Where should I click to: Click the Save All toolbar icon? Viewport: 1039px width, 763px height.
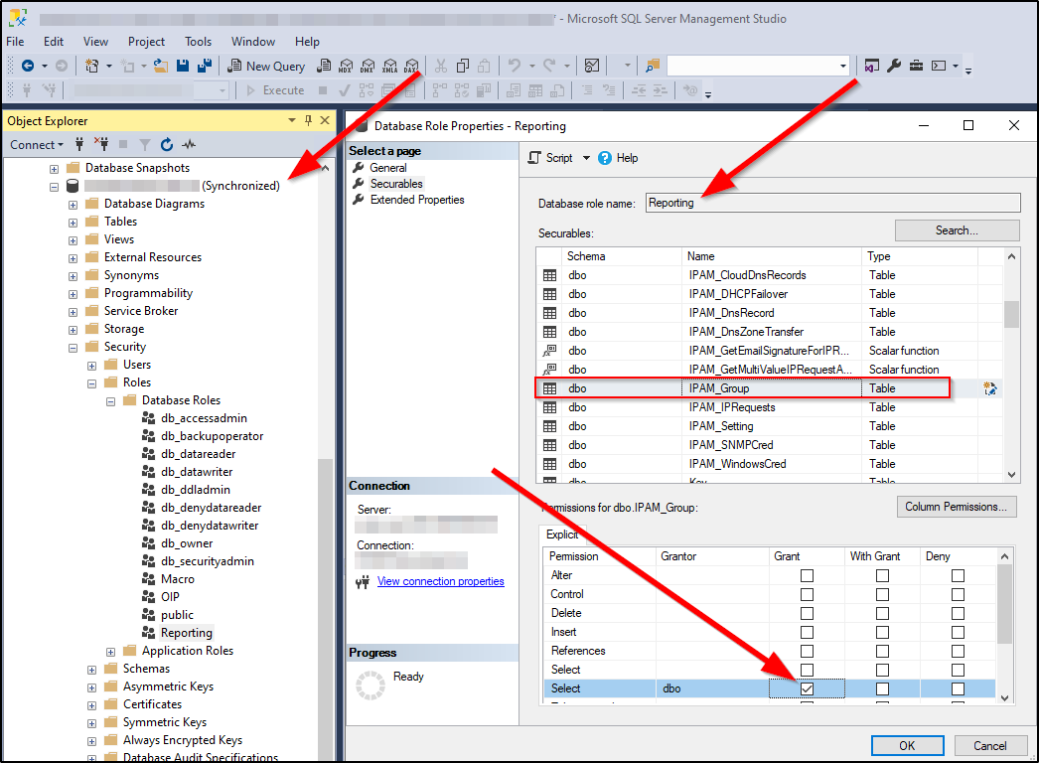click(x=205, y=66)
